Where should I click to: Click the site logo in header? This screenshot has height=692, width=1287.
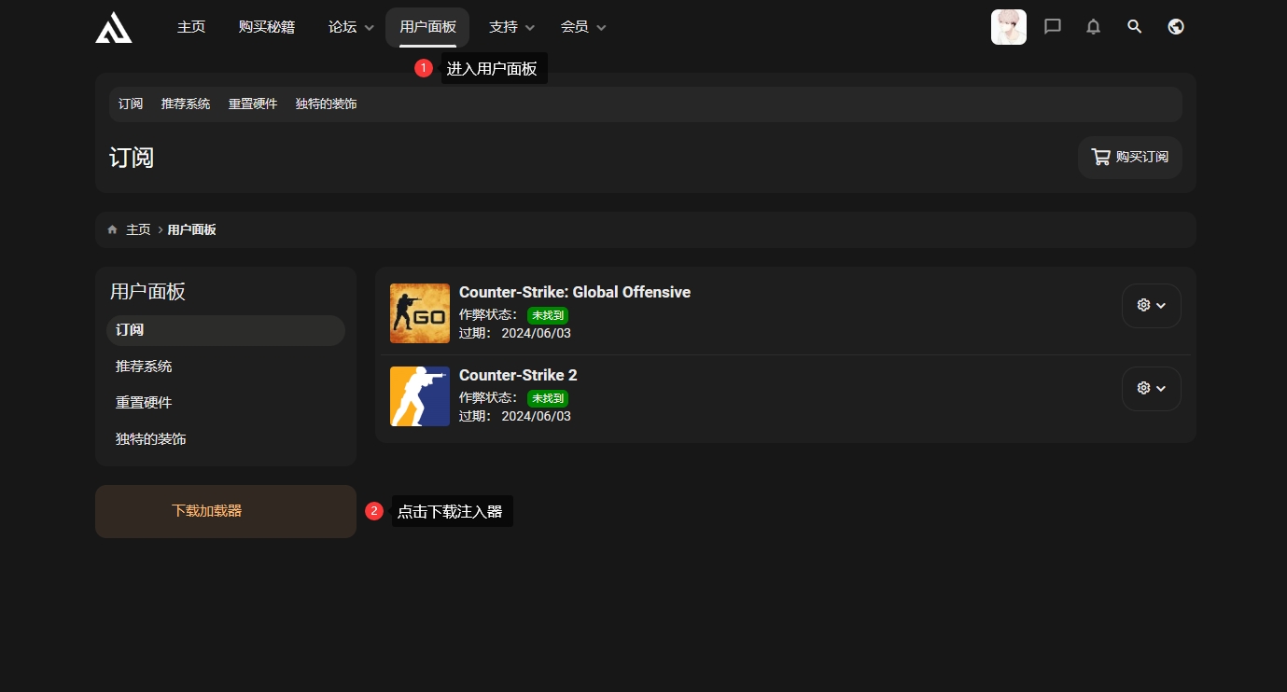pos(113,27)
